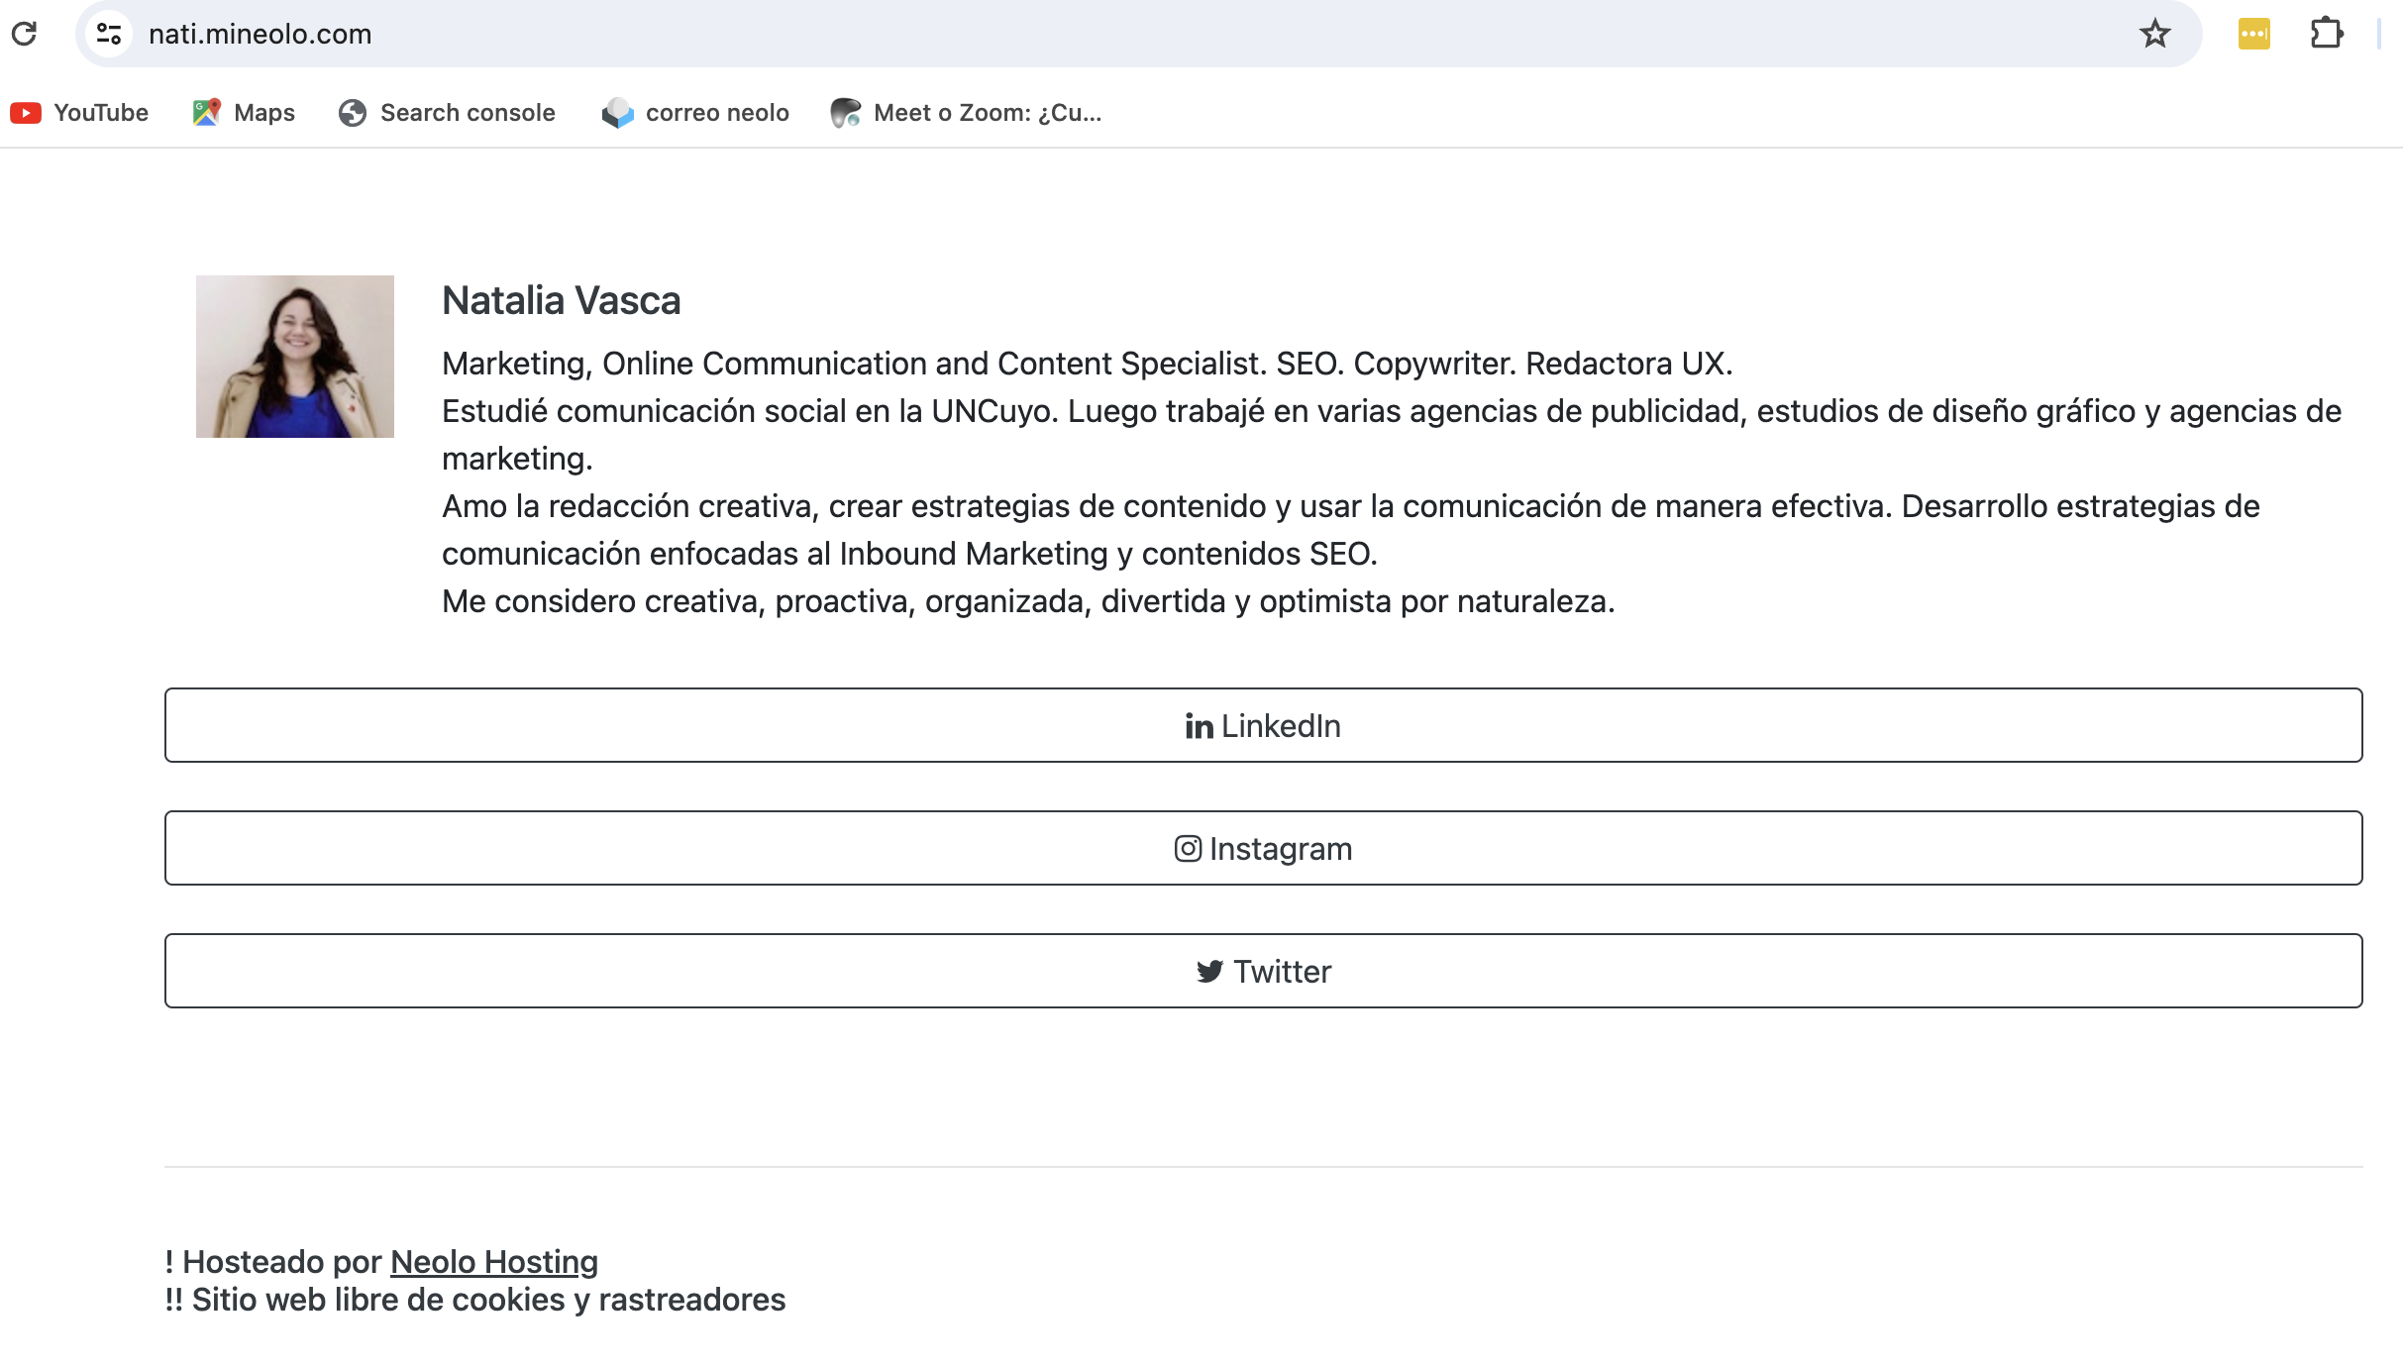This screenshot has height=1369, width=2403.
Task: Follow the Neolo Hosting link
Action: (494, 1262)
